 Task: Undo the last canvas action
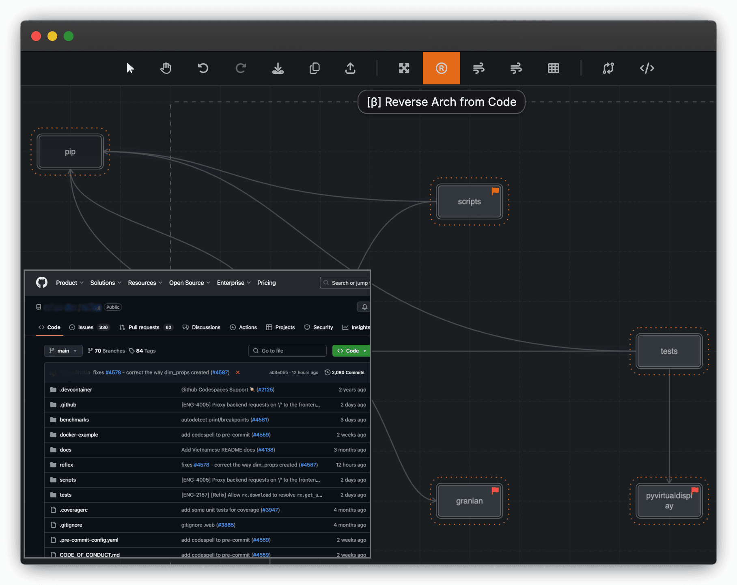[x=203, y=68]
